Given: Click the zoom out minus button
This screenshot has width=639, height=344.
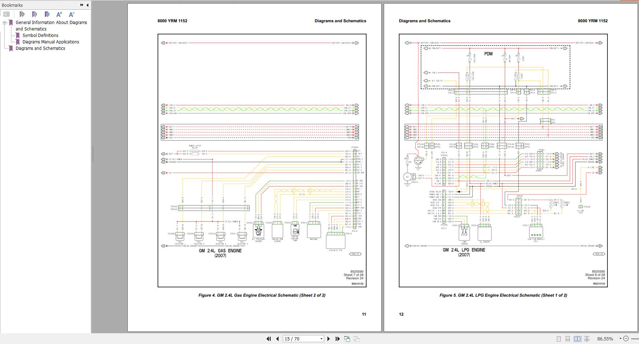Looking at the screenshot, I should (626, 339).
